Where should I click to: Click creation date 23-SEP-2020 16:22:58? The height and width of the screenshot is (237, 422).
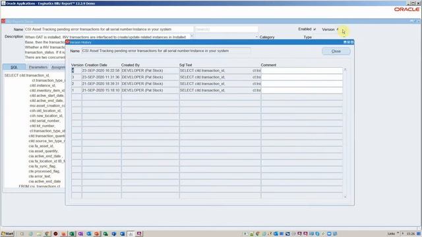[x=102, y=70]
